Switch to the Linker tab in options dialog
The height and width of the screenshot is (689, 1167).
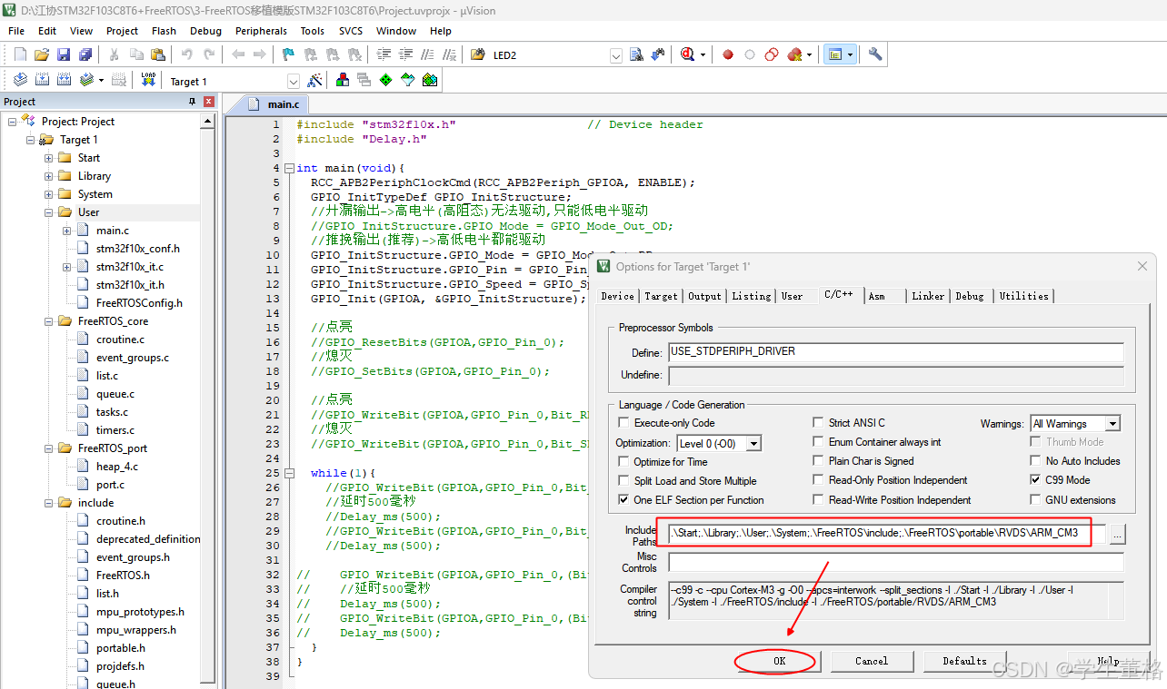pyautogui.click(x=928, y=296)
